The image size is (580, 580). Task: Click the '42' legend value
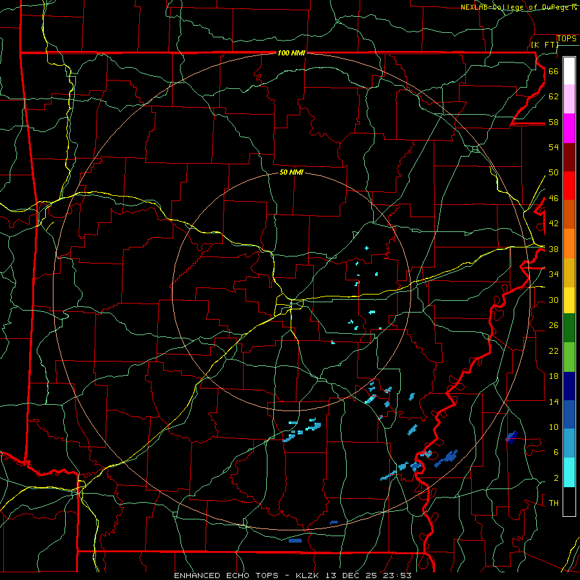point(554,224)
